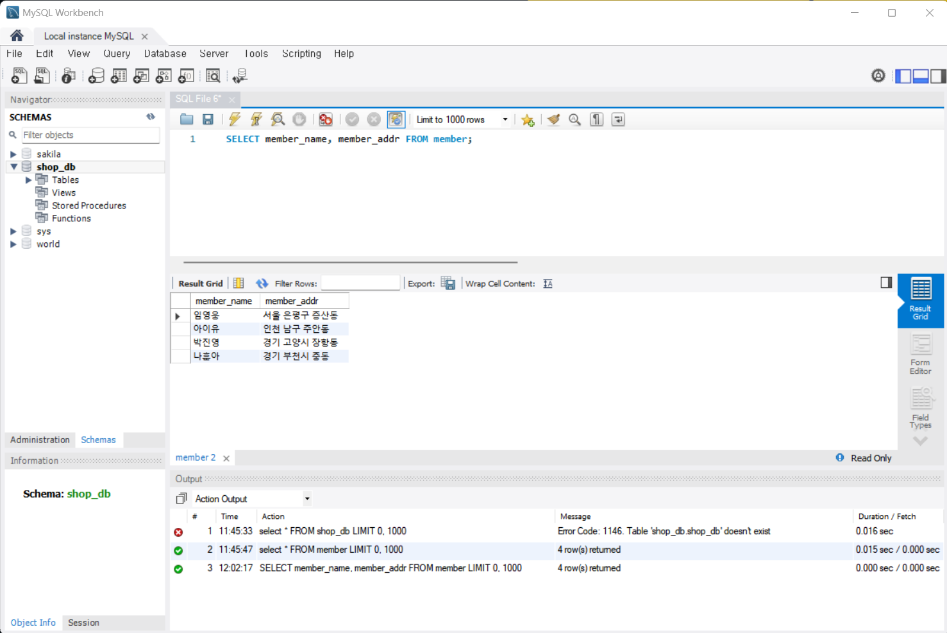Open the object inspector (info) icon
Screen dimensions: 947x633
point(69,76)
